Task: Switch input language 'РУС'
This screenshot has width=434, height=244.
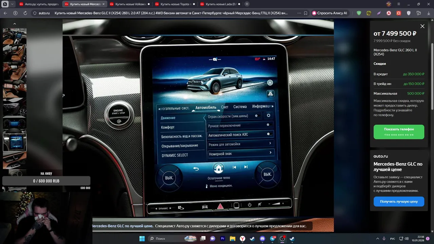Action: 393,239
